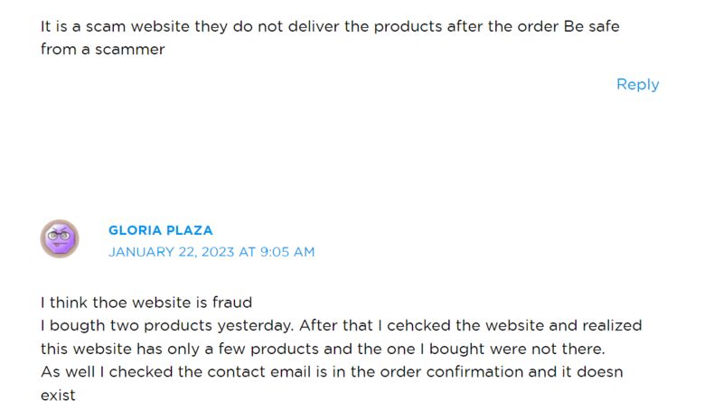
Task: Open the January 22, 2023 timestamp permalink
Action: (211, 252)
